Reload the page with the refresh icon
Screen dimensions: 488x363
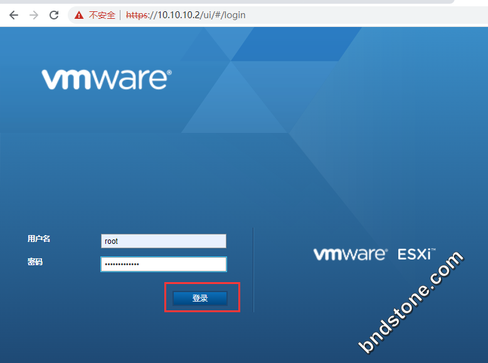tap(54, 15)
